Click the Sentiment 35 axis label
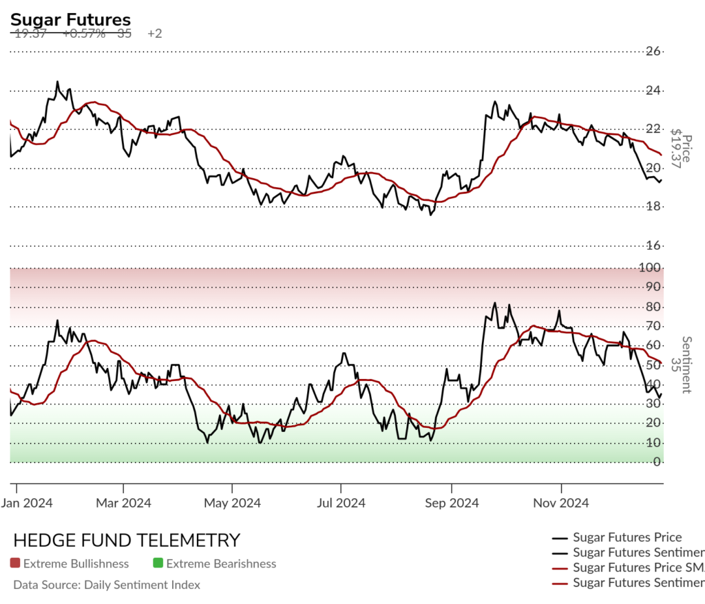Screen dimensions: 705x604 click(681, 365)
